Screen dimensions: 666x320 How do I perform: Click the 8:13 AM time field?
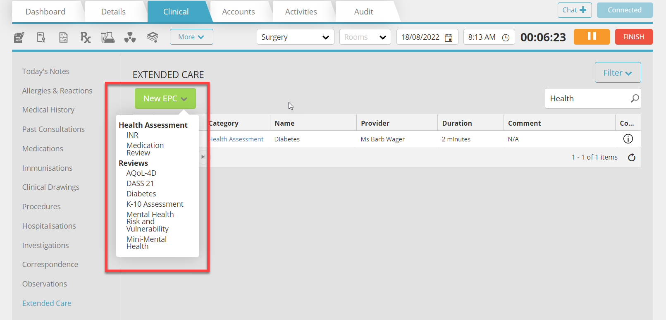(489, 37)
